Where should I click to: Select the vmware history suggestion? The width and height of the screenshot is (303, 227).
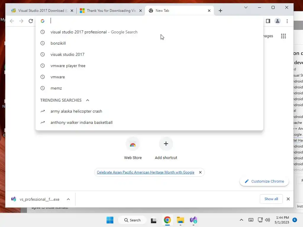[149, 77]
